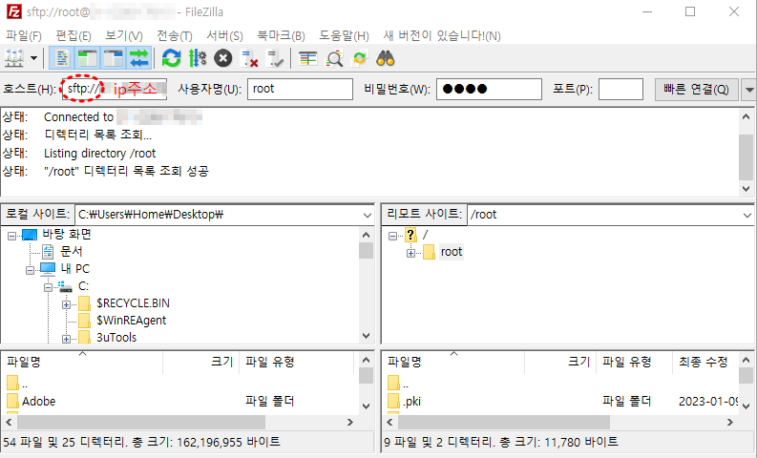Expand the remote root folder node
The image size is (757, 458).
410,253
